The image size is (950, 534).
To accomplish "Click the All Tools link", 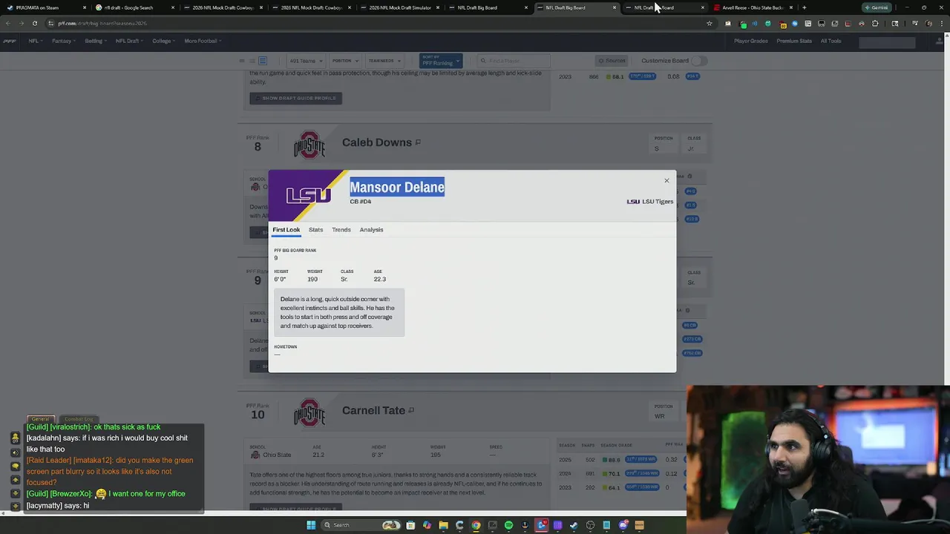I will 831,41.
